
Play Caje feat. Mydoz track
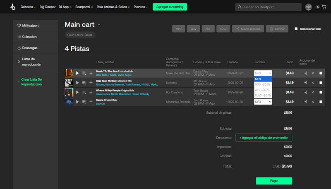[x=77, y=83]
